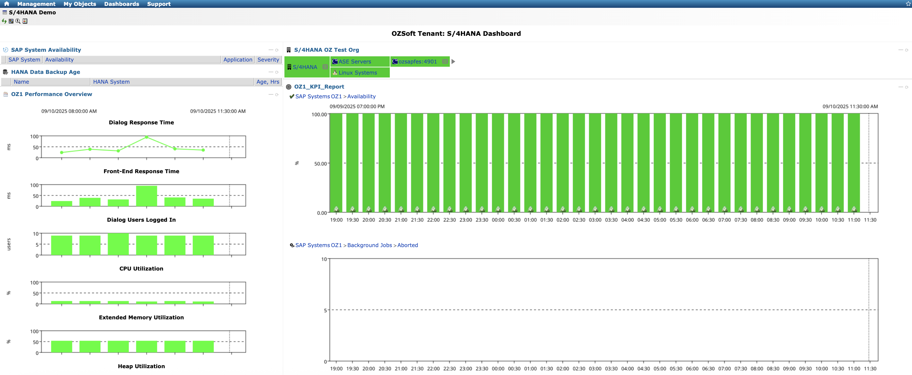Viewport: 912px width, 375px height.
Task: Refresh the S/4HANA OZ Test Org panel
Action: click(x=907, y=50)
